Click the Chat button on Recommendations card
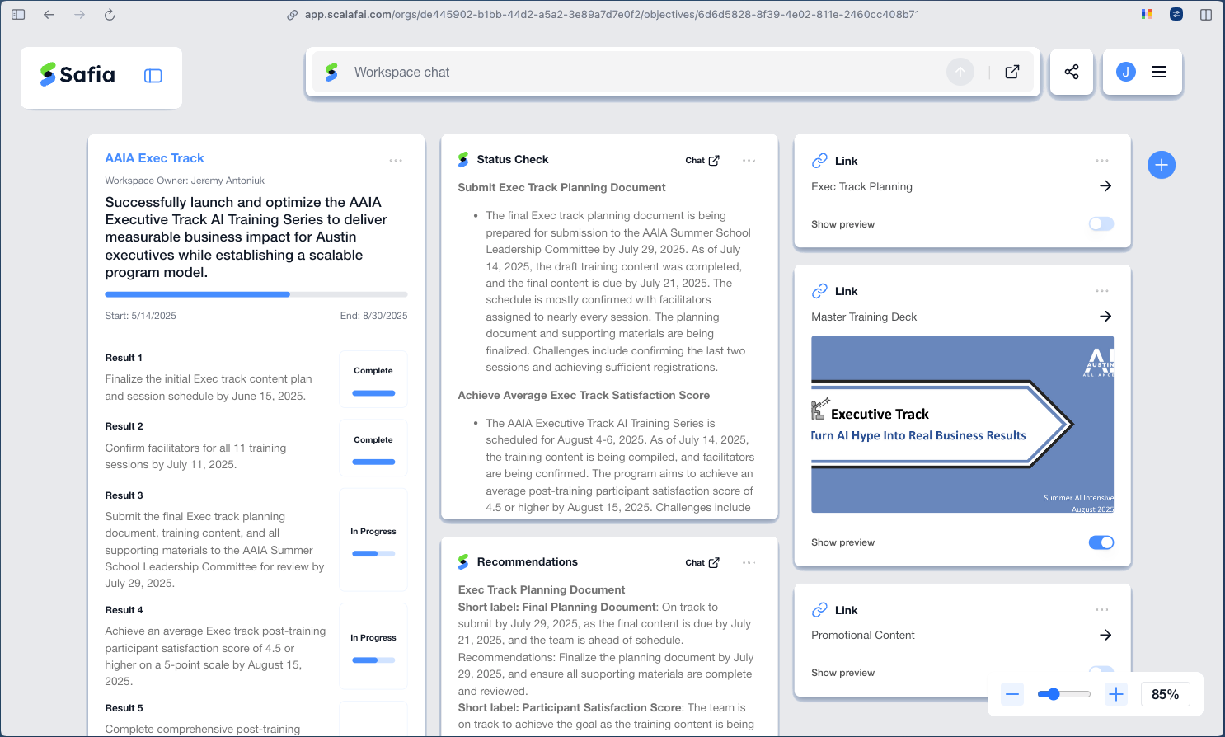 point(702,563)
